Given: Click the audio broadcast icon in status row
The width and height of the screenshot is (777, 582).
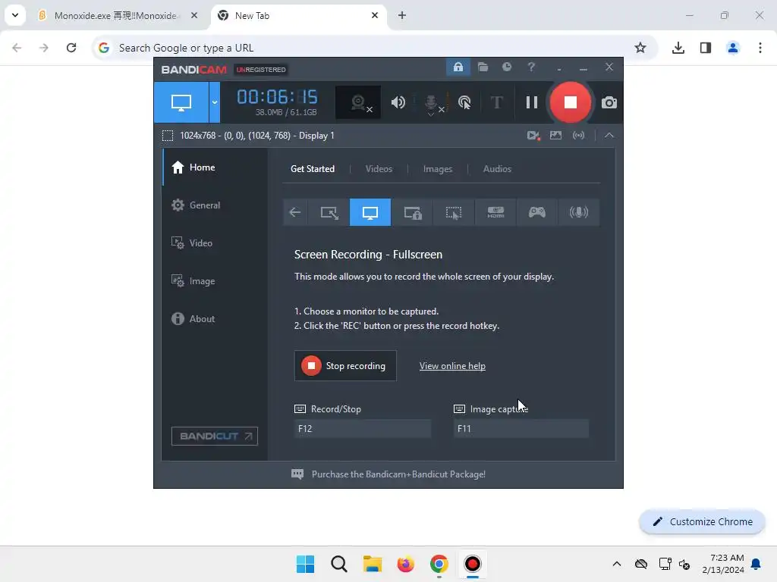Looking at the screenshot, I should pos(578,135).
